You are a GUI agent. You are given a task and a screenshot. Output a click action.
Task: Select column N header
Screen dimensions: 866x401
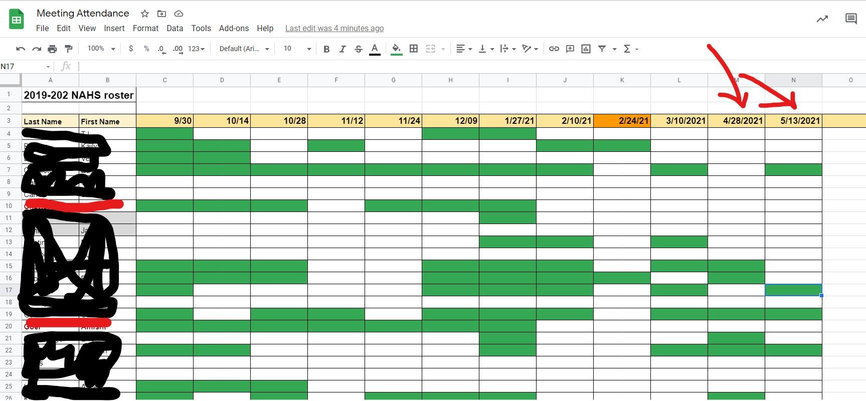point(793,80)
